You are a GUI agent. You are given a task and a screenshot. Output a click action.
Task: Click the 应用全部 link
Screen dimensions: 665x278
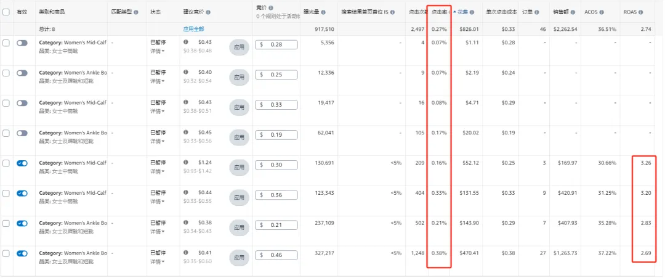click(x=193, y=29)
